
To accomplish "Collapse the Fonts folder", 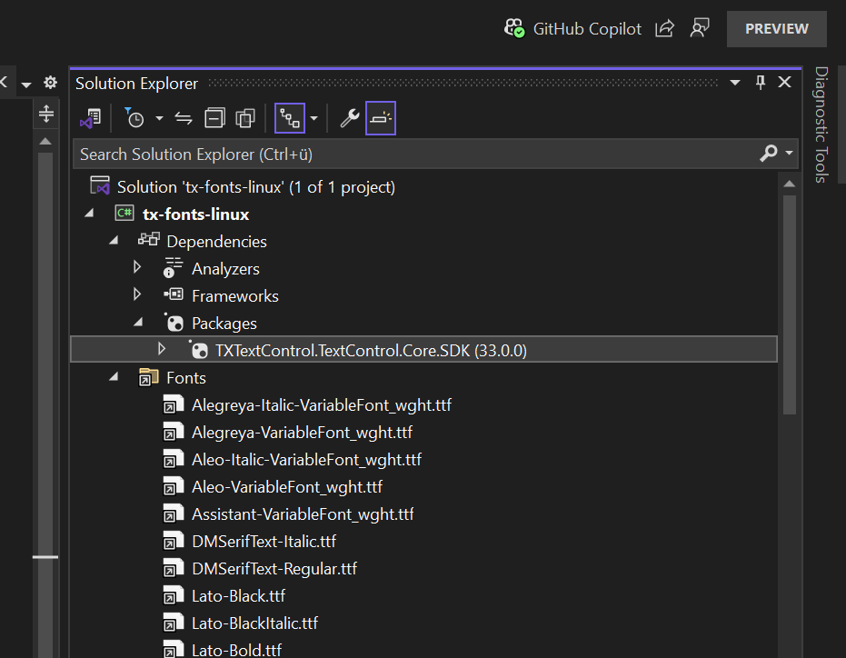I will 114,377.
